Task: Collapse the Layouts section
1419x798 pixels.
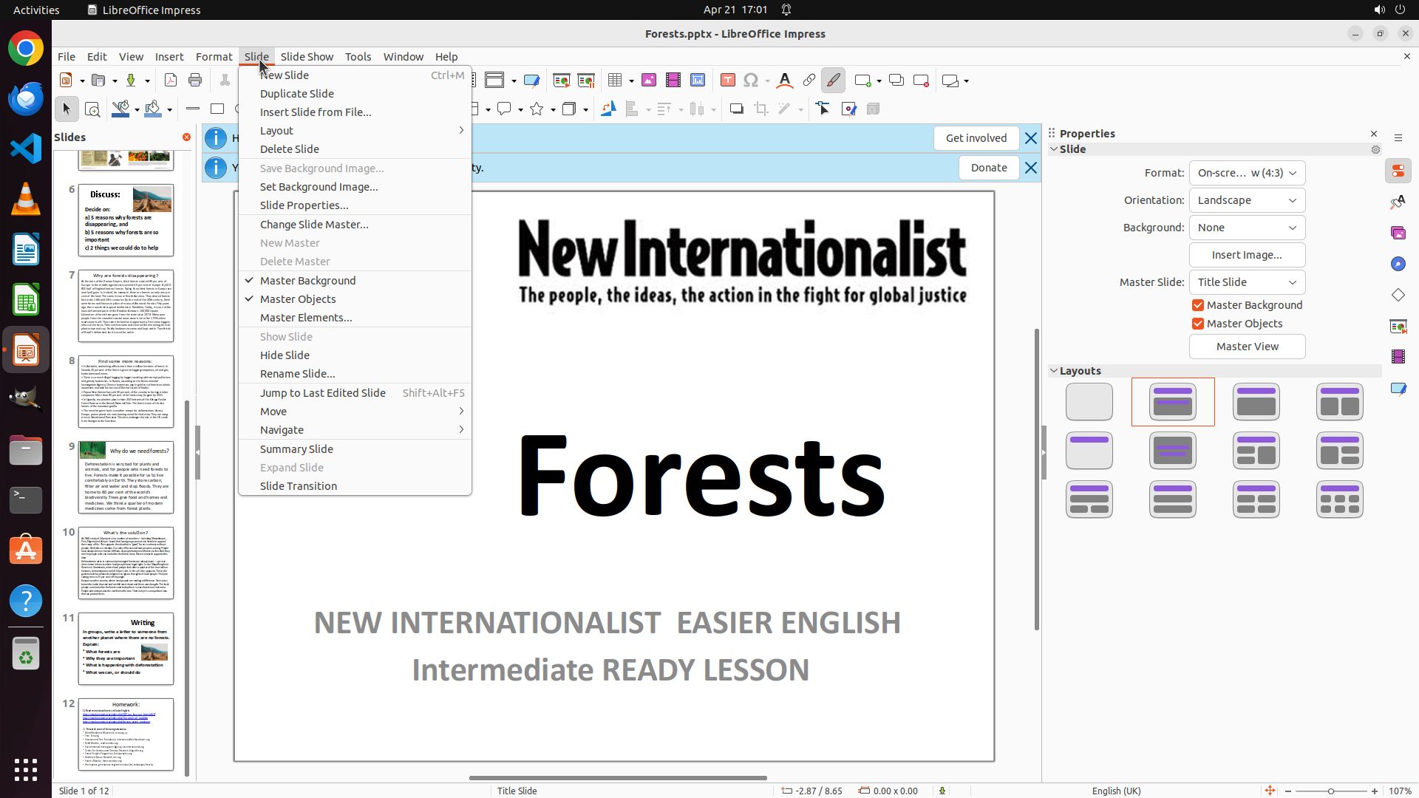Action: click(1054, 371)
